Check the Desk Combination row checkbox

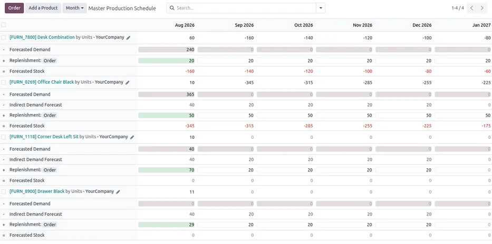tap(4, 37)
